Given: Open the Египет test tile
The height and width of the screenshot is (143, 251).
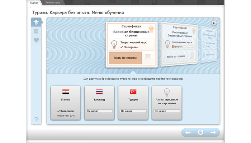Looking at the screenshot, I should point(66,103).
